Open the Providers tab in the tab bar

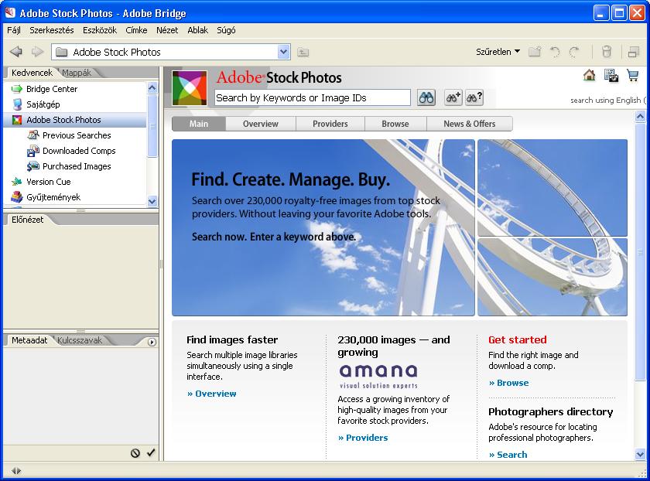330,124
